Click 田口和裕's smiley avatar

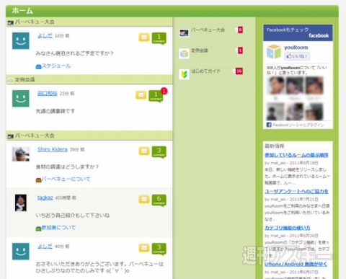21,98
